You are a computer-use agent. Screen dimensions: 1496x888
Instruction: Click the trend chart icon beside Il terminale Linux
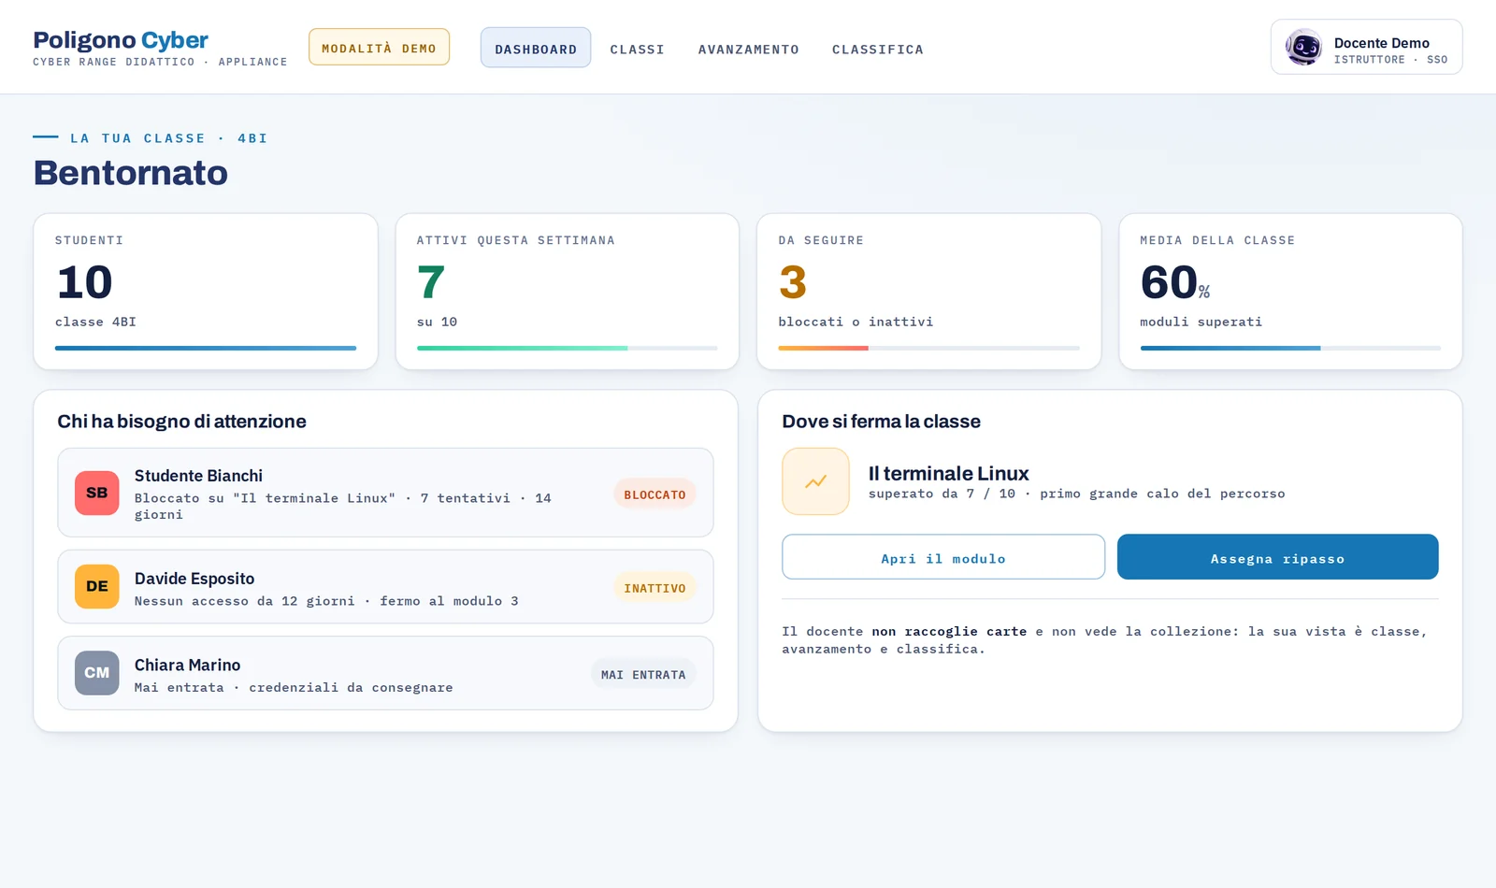(815, 481)
